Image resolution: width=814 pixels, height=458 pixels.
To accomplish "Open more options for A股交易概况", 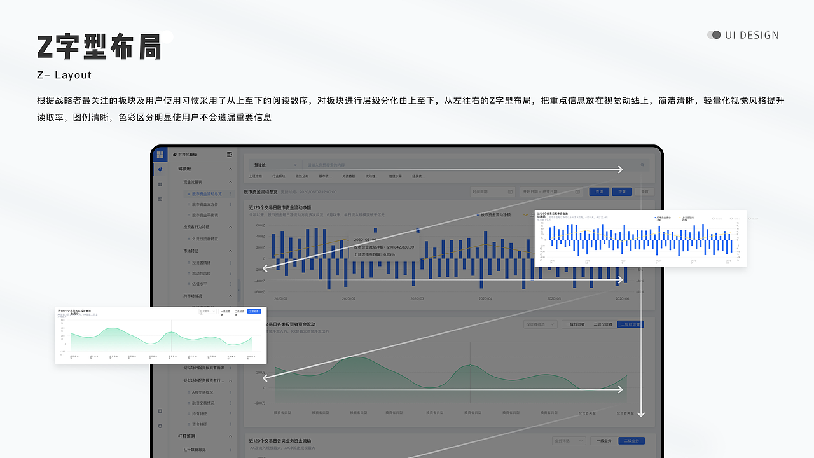I will pos(231,392).
